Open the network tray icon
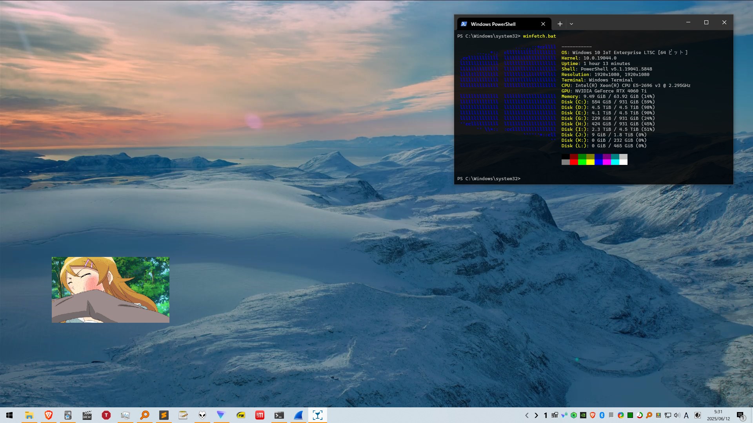The image size is (753, 423). click(668, 415)
